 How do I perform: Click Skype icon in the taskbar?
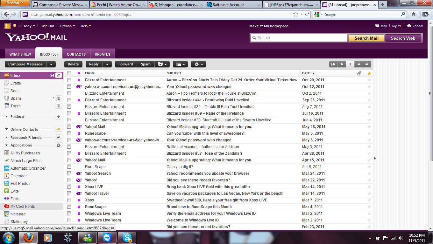(127, 238)
